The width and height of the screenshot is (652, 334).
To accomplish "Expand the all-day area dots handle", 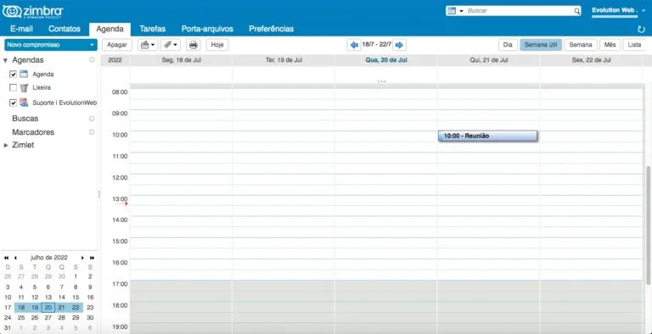I will [x=382, y=81].
